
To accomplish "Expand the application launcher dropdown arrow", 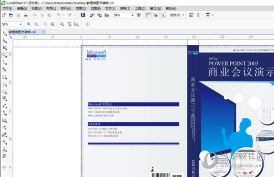I will click(213, 15).
